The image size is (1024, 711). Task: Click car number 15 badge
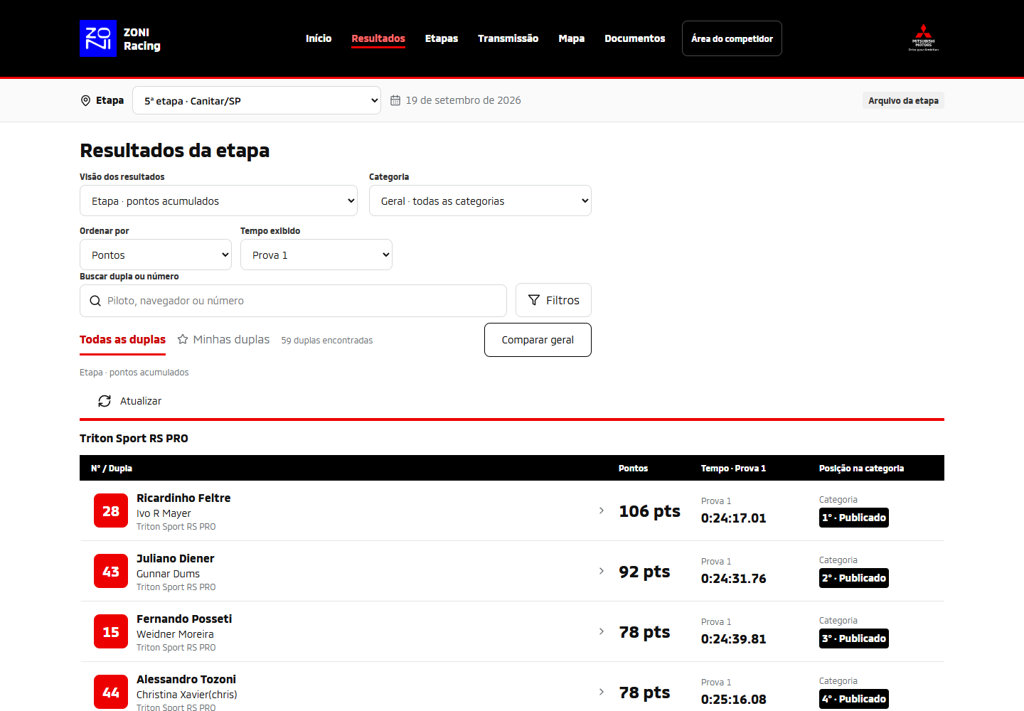(x=111, y=632)
